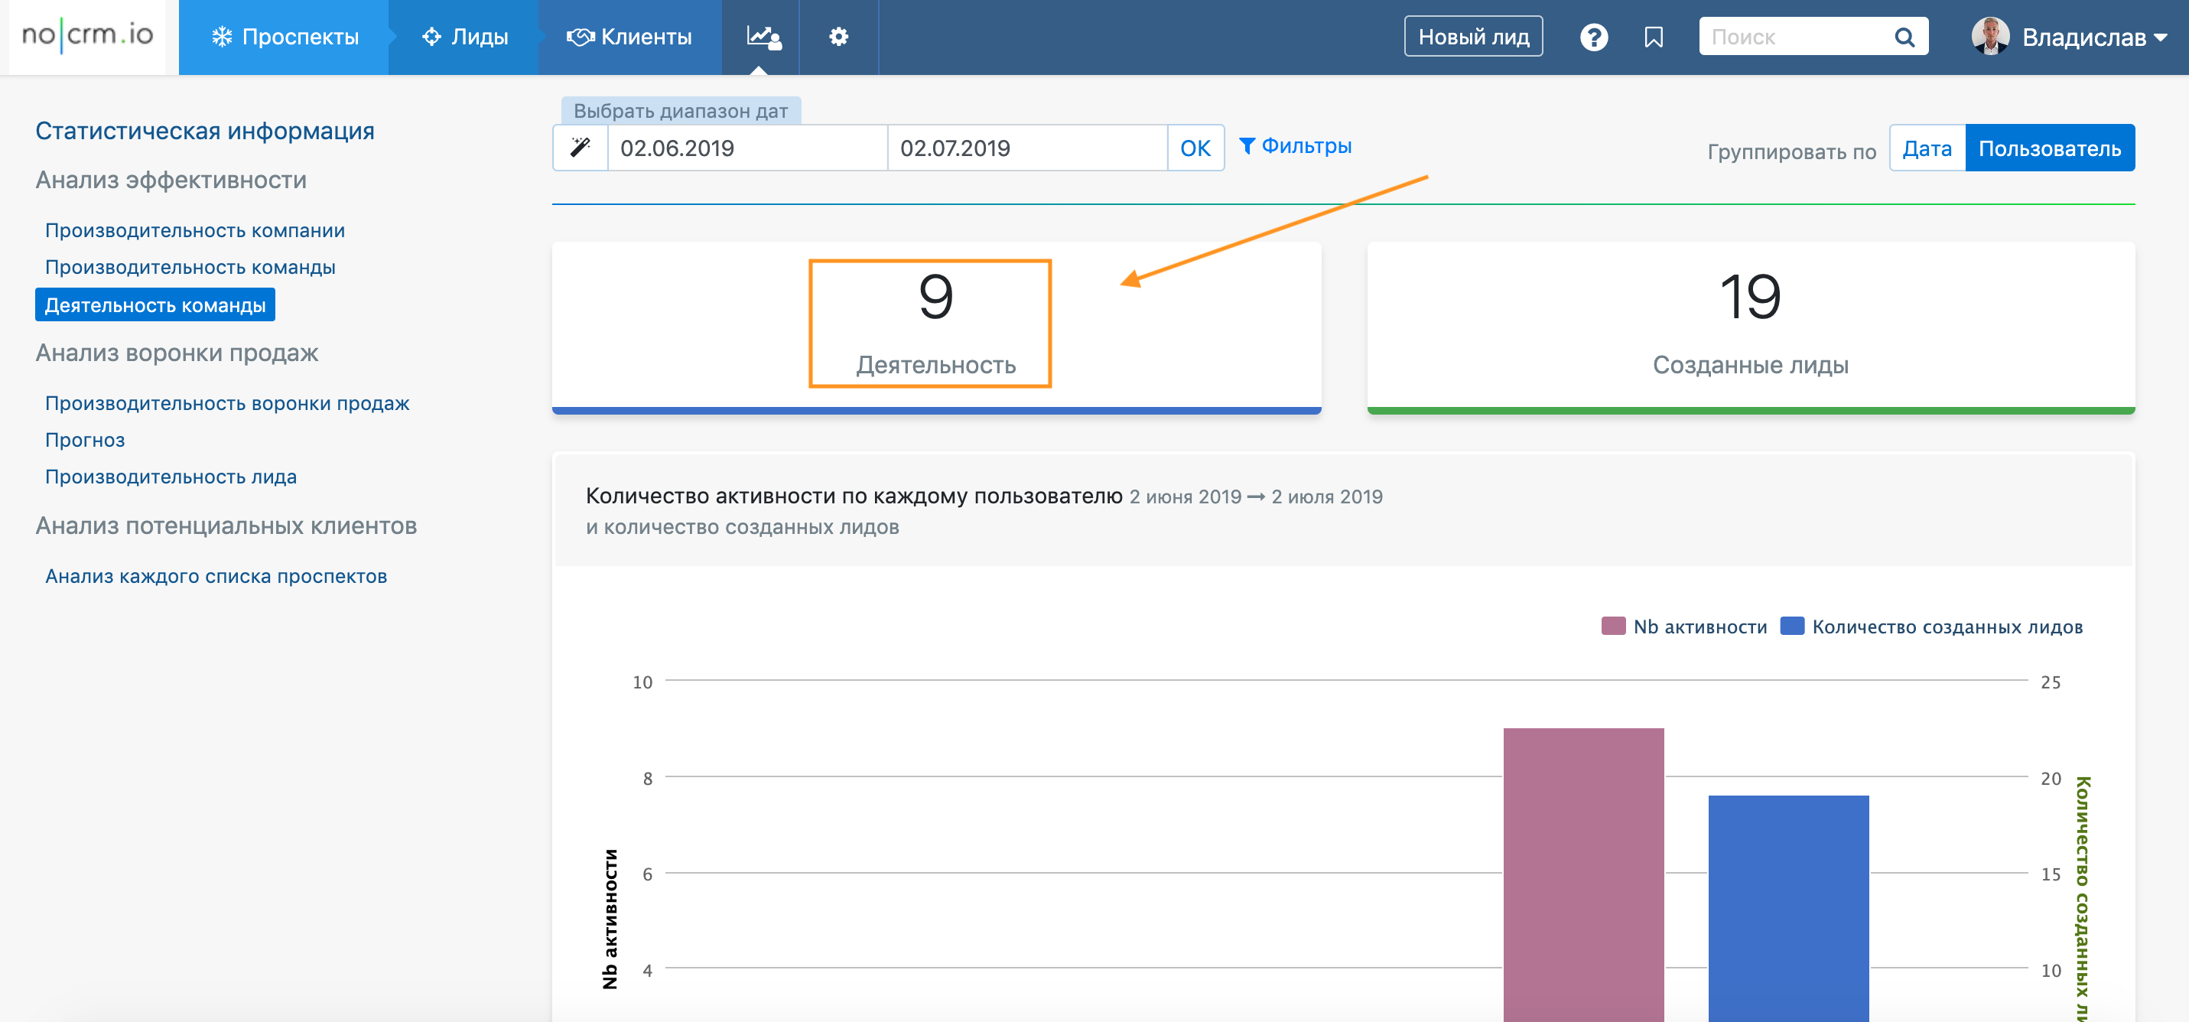Expand the Фильтры filter panel

click(x=1295, y=146)
